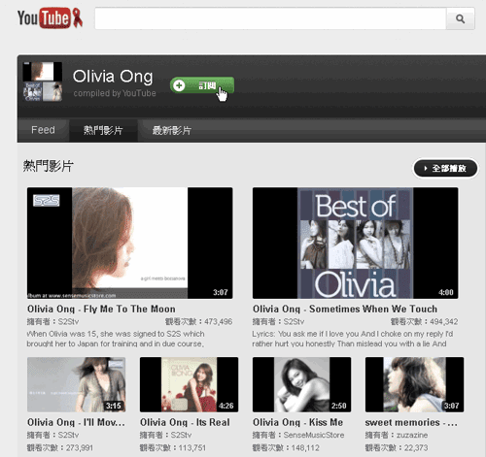
Task: Click title Olivia Ong - I'll Mov...
Action: (x=76, y=422)
